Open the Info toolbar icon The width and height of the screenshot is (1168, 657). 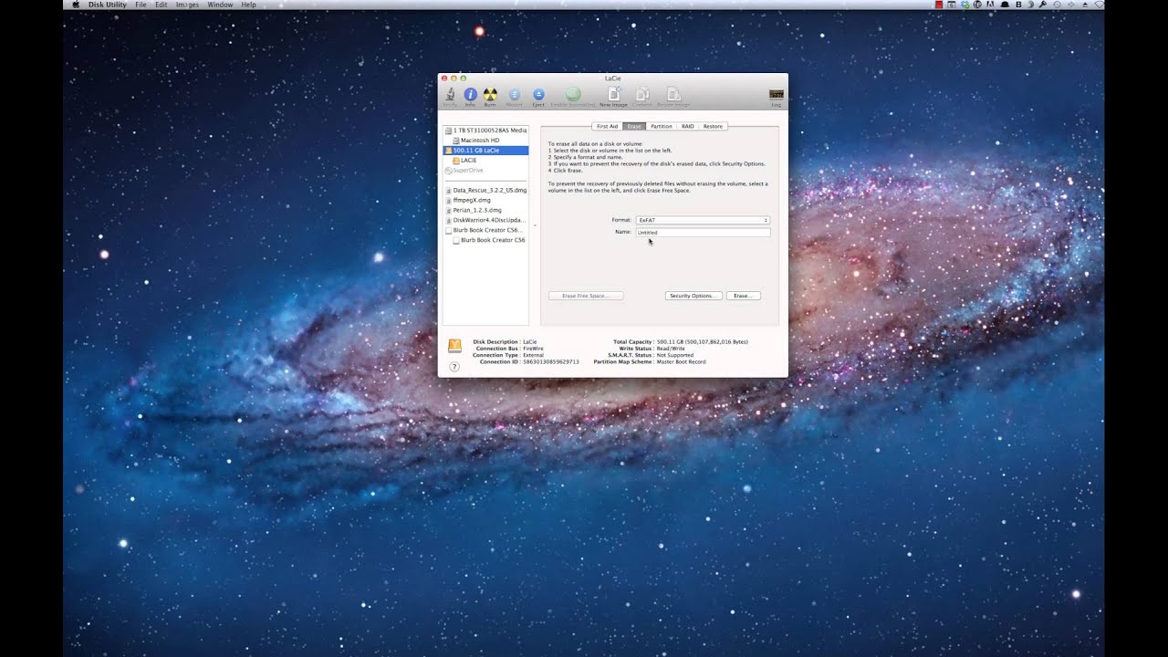470,94
